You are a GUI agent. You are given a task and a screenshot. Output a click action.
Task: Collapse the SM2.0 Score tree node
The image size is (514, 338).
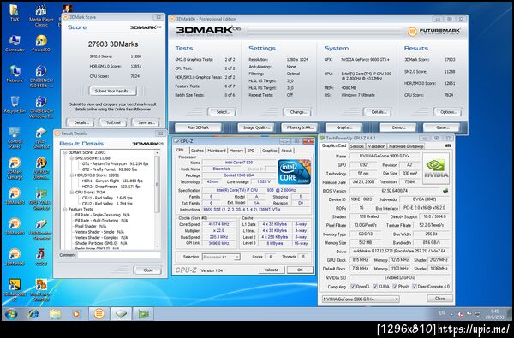(72, 158)
